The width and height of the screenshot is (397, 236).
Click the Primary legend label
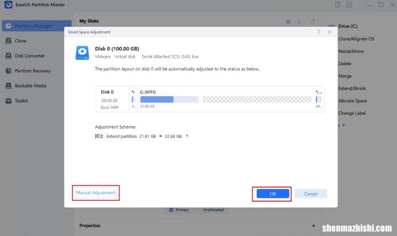(182, 210)
